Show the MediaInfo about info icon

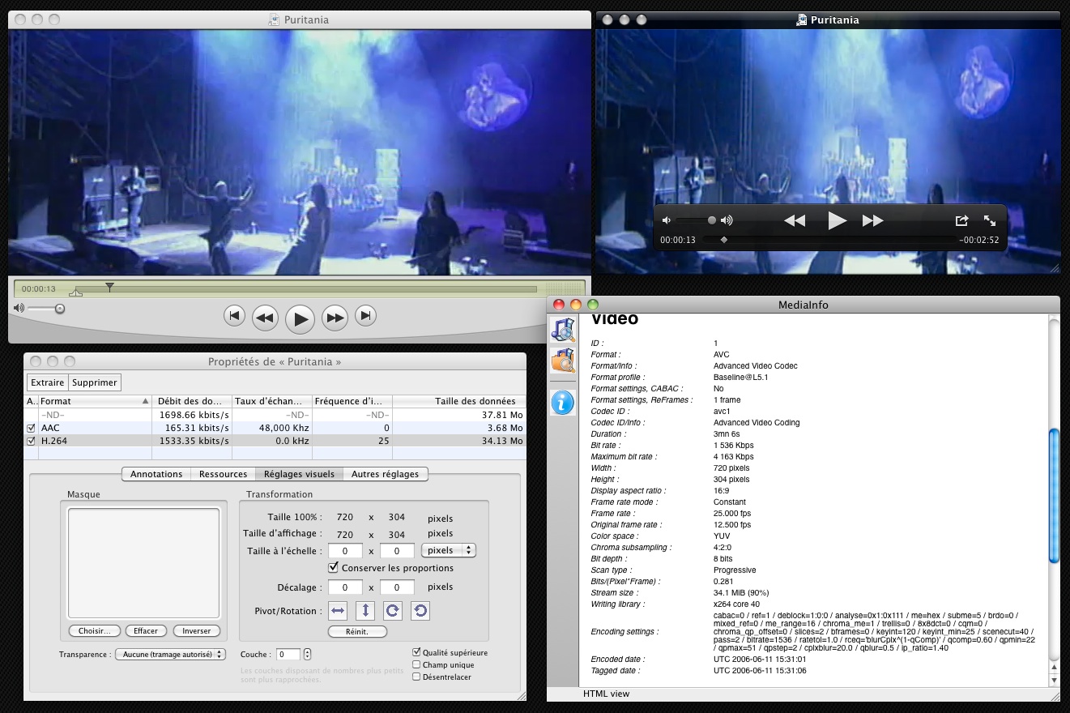(562, 402)
